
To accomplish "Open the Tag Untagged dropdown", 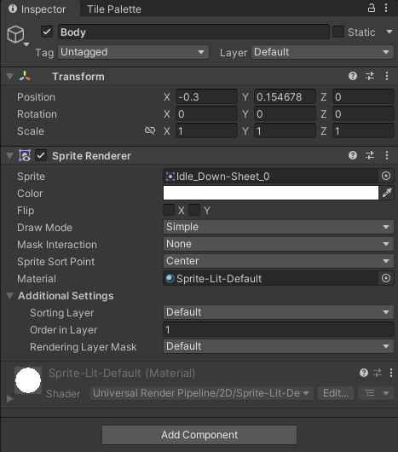I will (x=133, y=52).
